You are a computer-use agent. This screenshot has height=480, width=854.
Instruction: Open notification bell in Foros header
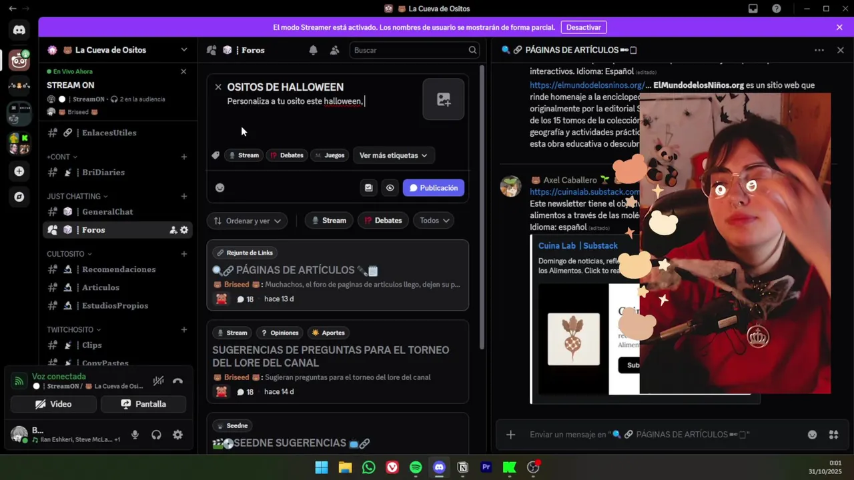tap(313, 50)
